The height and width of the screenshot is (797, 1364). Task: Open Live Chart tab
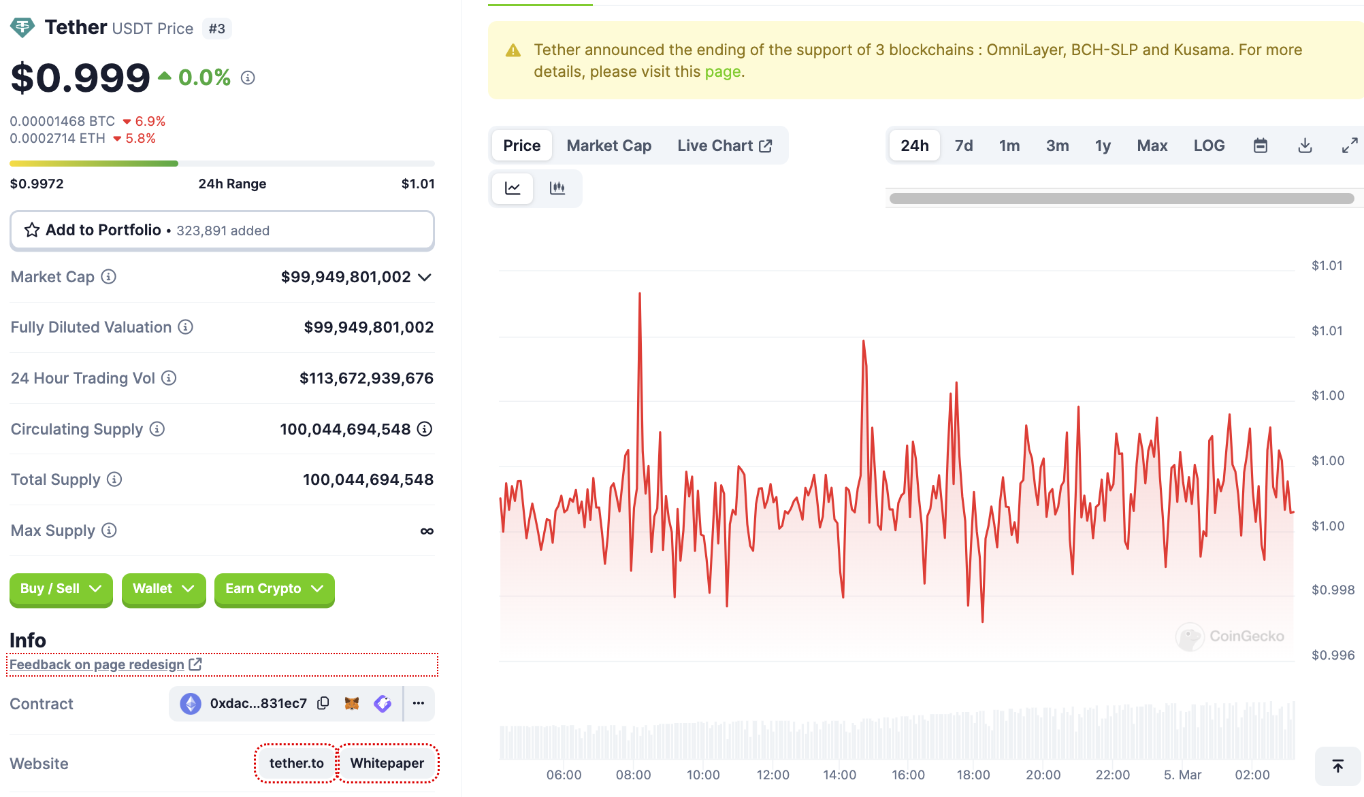725,146
